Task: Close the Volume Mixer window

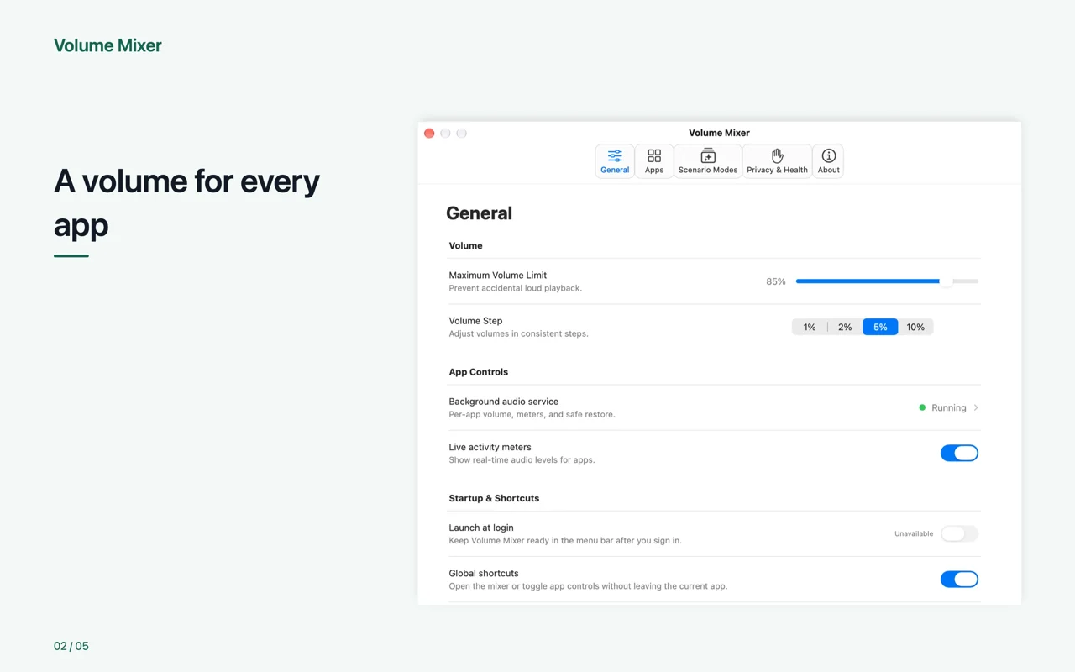Action: [x=429, y=133]
